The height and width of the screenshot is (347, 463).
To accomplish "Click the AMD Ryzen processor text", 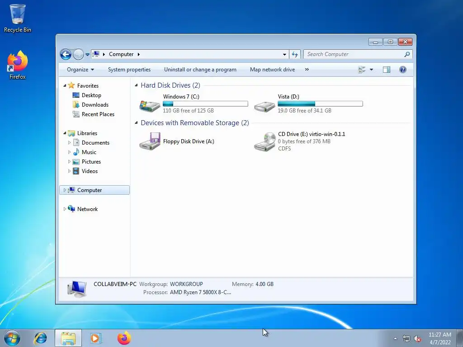I will tap(200, 292).
